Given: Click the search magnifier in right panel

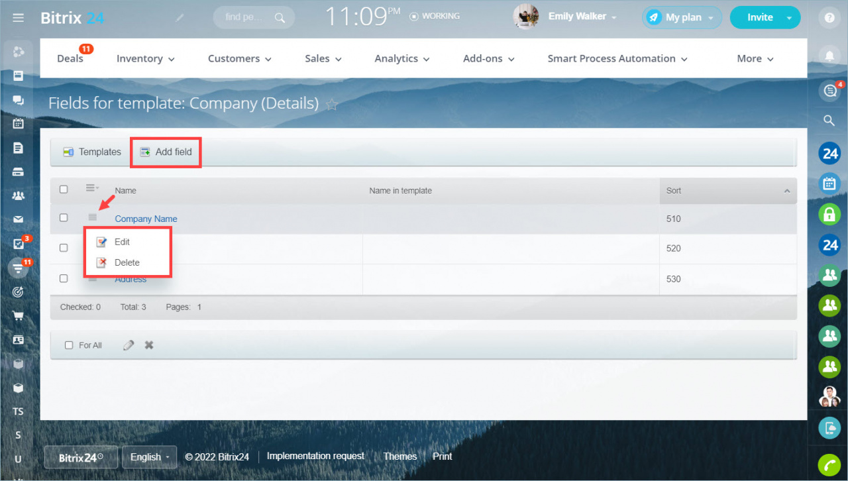Looking at the screenshot, I should click(829, 121).
